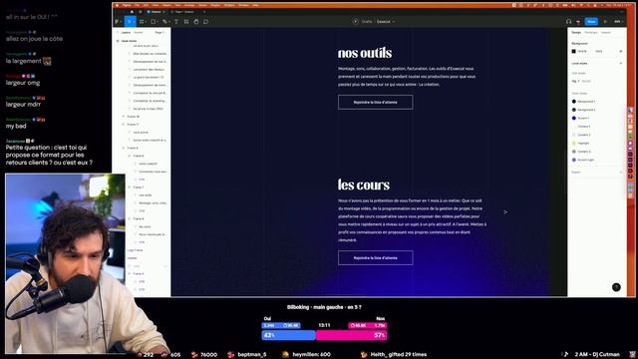
Task: Open a new Figma tab with plus
Action: click(x=204, y=12)
